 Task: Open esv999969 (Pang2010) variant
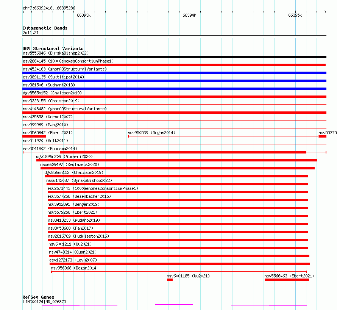point(45,125)
